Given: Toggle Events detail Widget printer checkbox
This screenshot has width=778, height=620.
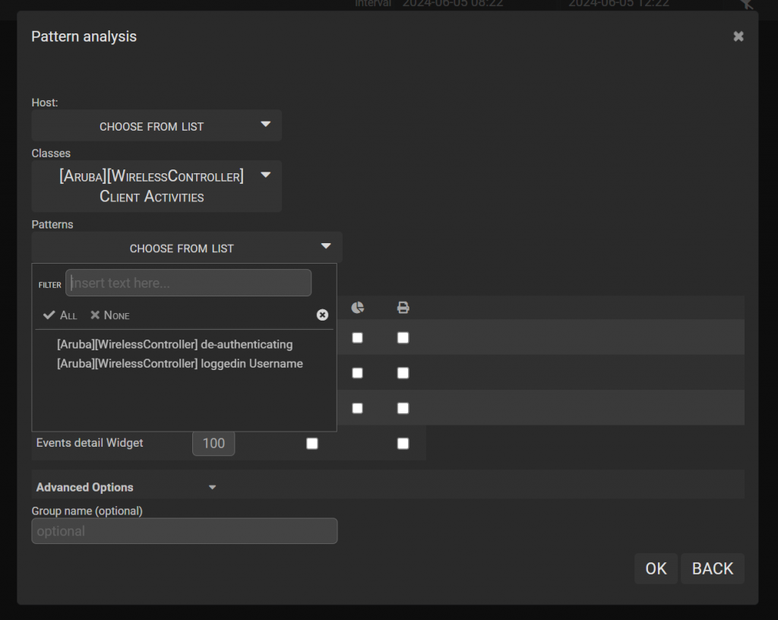Looking at the screenshot, I should click(x=403, y=444).
